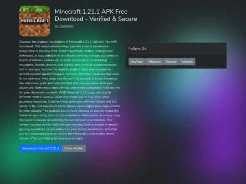246x184 pixels.
Task: Open the YouTube follow button
Action: click(137, 62)
